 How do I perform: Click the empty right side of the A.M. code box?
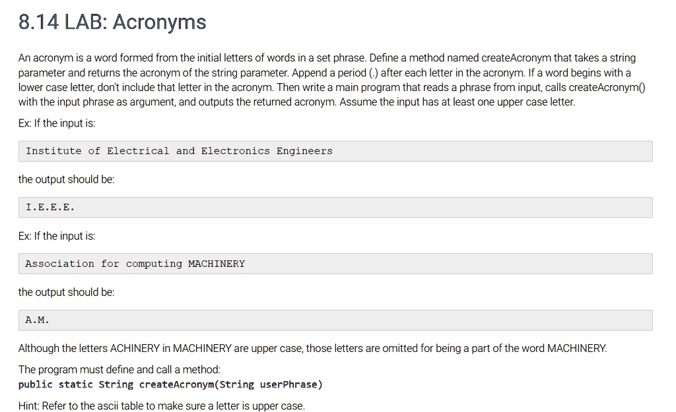(462, 320)
